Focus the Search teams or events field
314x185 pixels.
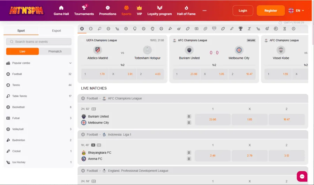pyautogui.click(x=39, y=42)
